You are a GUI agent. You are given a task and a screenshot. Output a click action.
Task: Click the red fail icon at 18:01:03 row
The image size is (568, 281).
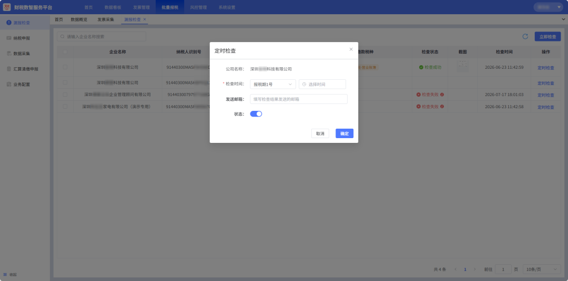[419, 95]
